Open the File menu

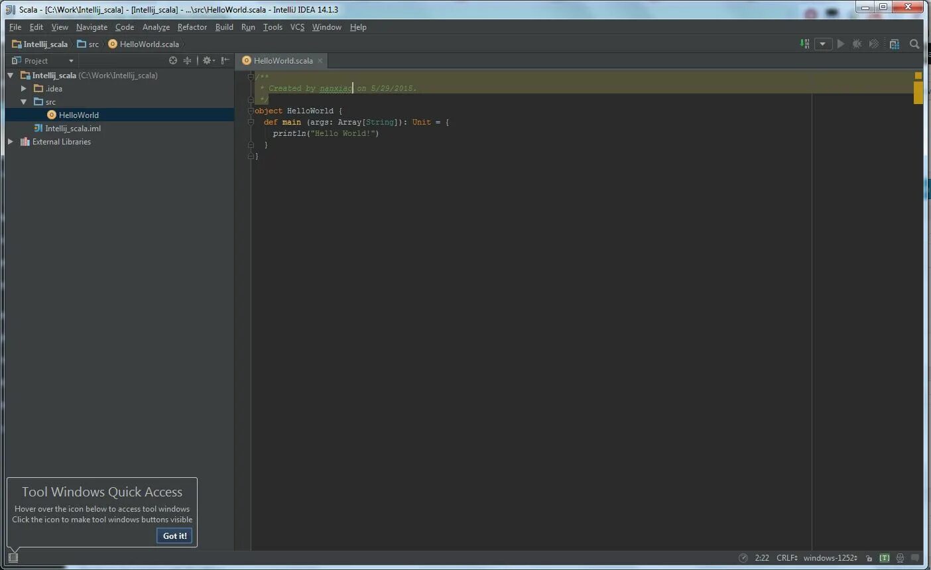point(15,27)
